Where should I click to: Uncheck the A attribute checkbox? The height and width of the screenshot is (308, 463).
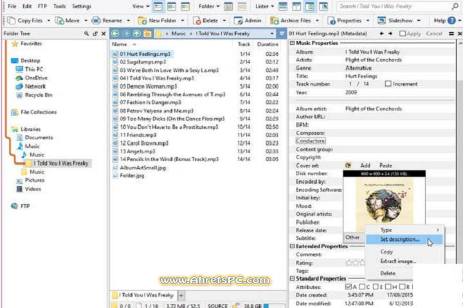348,287
